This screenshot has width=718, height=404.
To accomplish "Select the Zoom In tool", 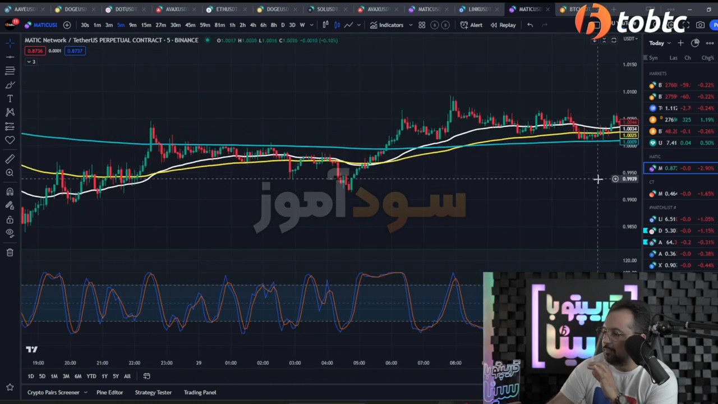I will coord(10,173).
